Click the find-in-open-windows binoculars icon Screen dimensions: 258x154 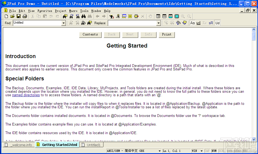(x=83, y=23)
